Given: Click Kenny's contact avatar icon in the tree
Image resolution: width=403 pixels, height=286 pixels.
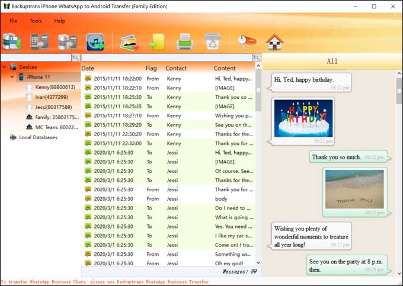Looking at the screenshot, I should pos(29,87).
